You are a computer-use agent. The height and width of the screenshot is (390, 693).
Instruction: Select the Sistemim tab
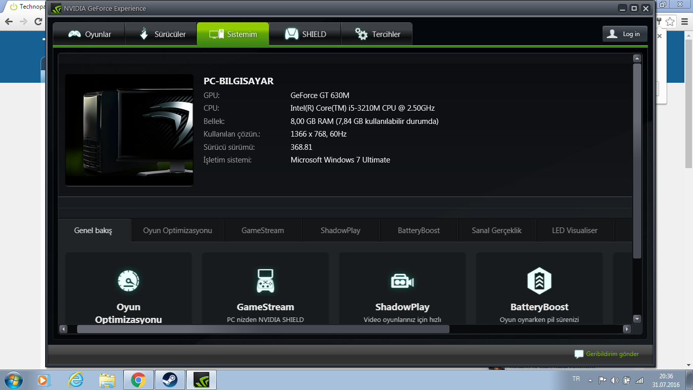tap(233, 34)
